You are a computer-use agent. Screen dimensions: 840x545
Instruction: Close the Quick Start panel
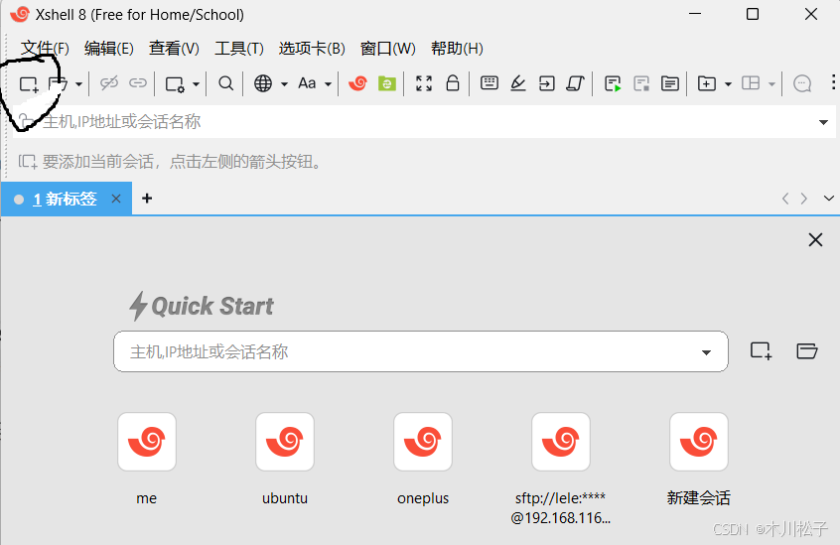[815, 239]
